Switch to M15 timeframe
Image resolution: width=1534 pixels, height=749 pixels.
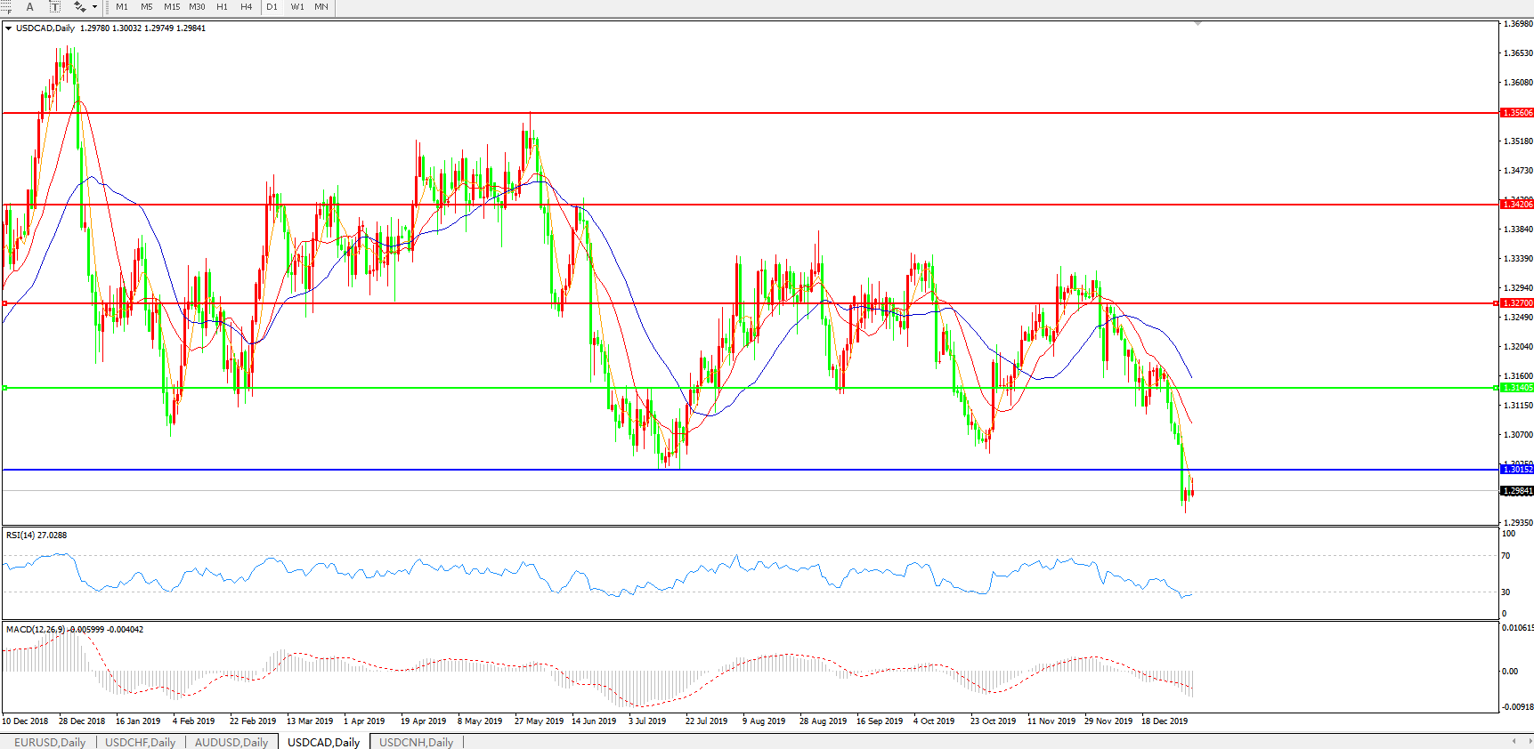[x=172, y=7]
